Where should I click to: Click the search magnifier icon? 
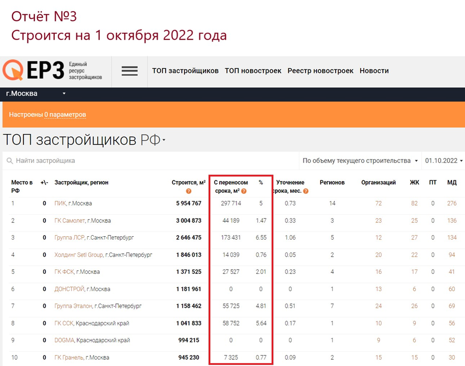tap(10, 161)
